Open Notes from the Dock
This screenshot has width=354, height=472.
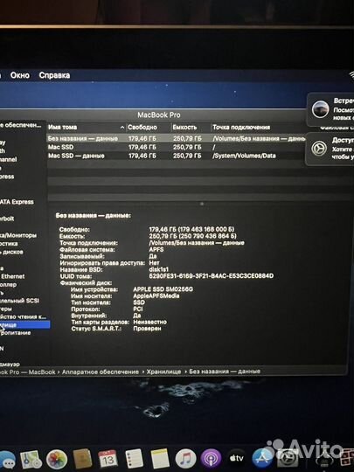click(160, 459)
